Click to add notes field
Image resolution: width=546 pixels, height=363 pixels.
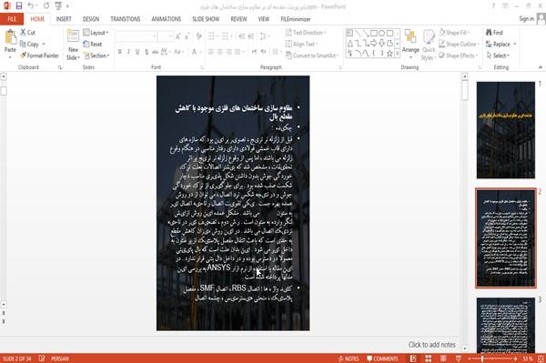coord(431,345)
